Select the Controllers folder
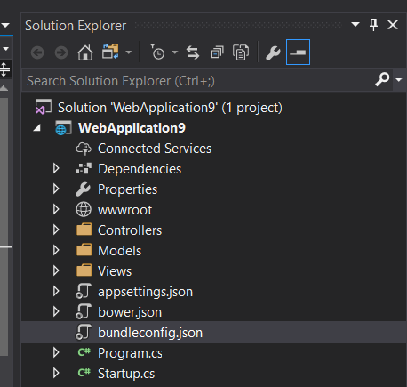 (x=130, y=230)
